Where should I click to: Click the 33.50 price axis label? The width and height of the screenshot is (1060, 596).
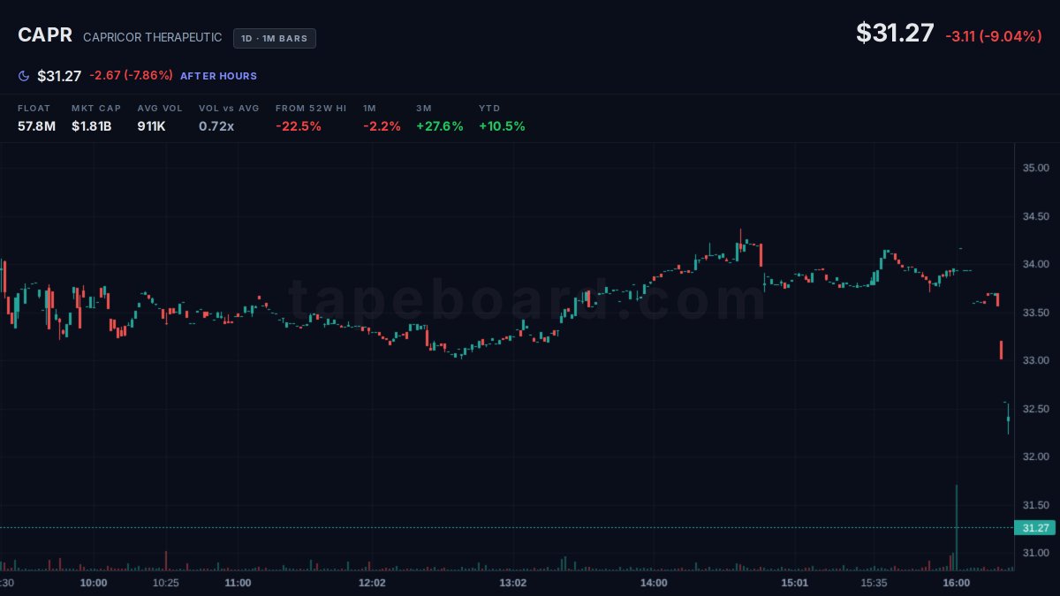point(1035,313)
